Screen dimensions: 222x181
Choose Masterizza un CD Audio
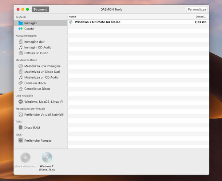[x=41, y=77]
